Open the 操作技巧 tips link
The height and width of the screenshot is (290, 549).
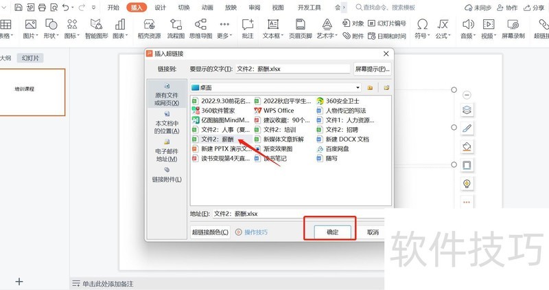[x=251, y=232]
